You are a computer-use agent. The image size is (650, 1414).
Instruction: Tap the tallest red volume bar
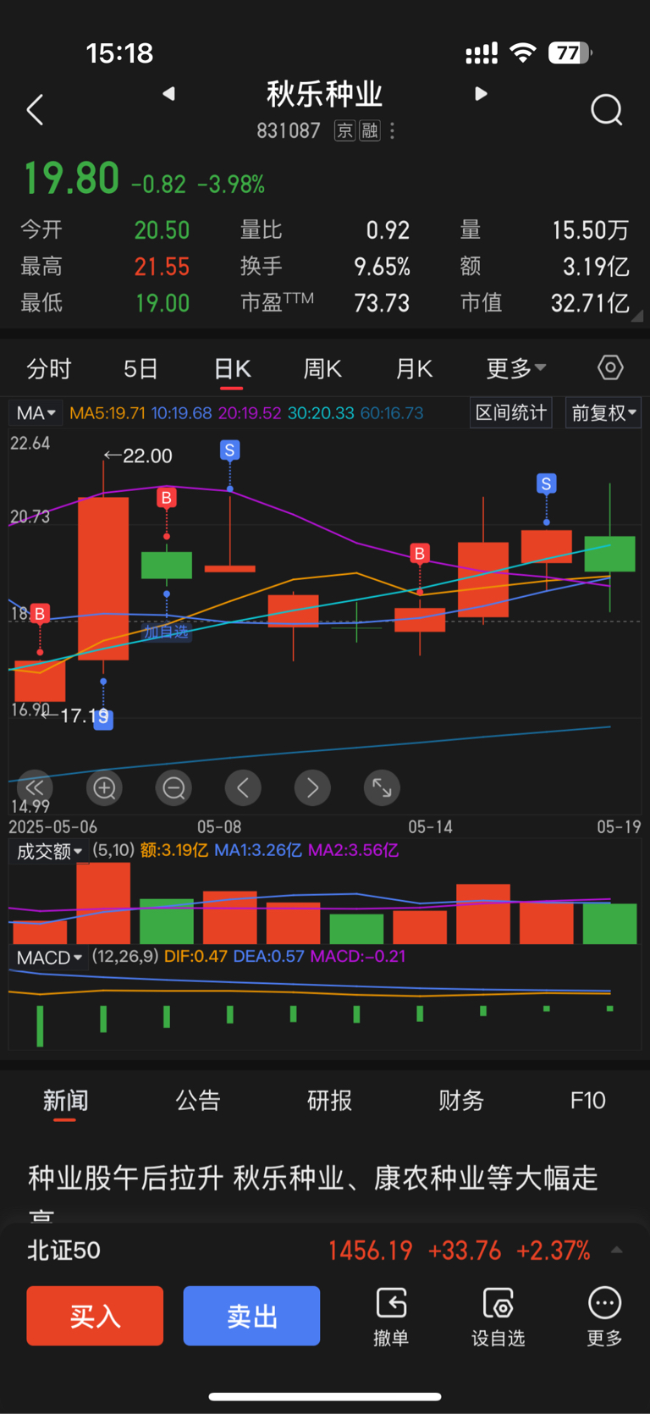coord(103,903)
